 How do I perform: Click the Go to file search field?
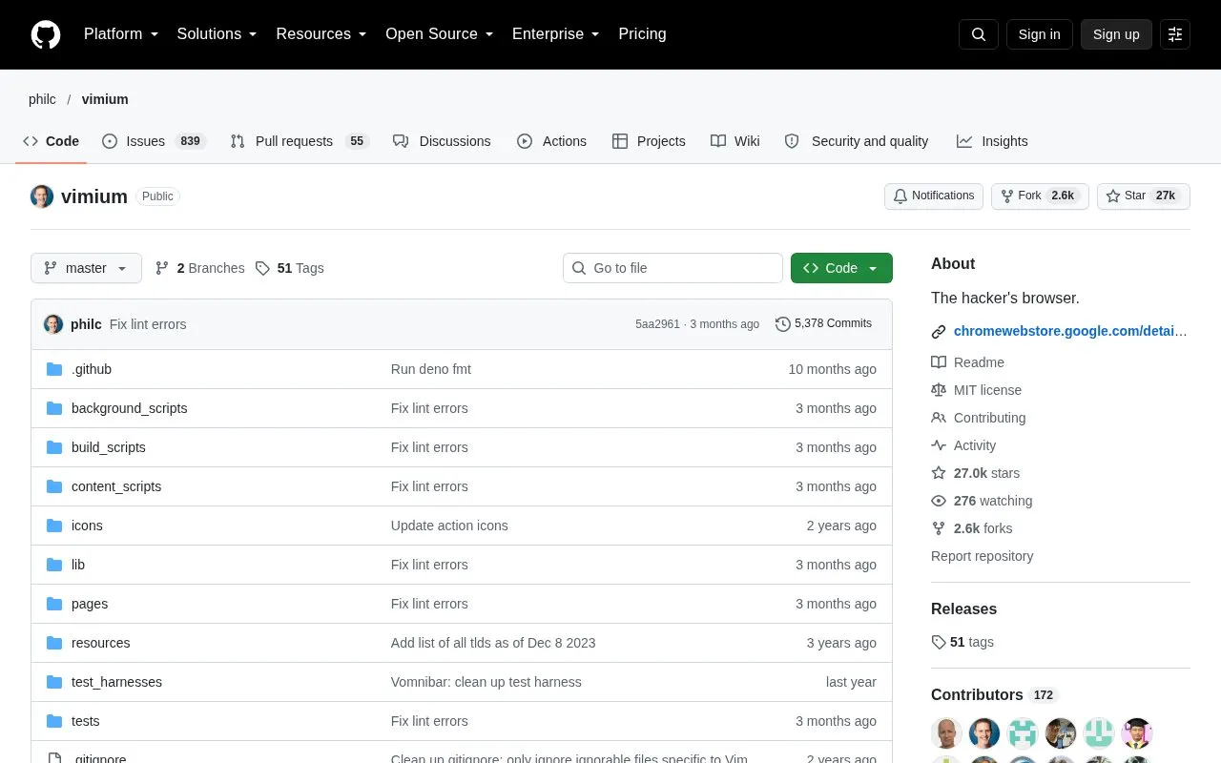[673, 268]
